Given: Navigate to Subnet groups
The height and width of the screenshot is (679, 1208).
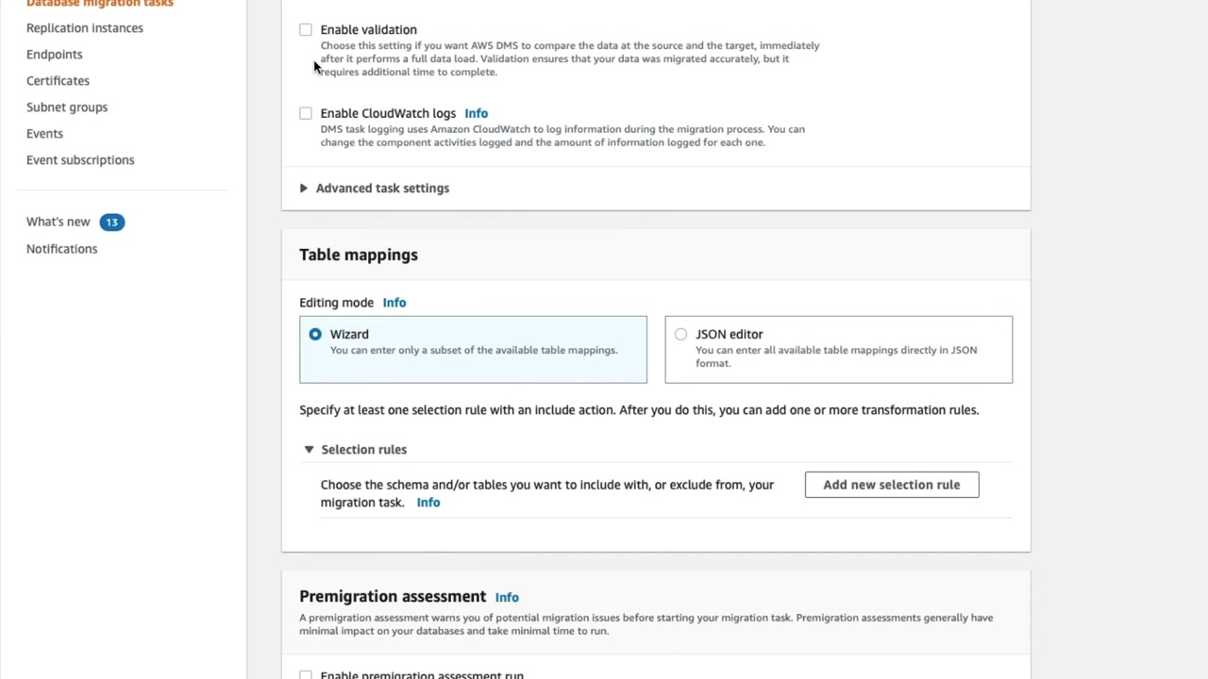Looking at the screenshot, I should [67, 108].
